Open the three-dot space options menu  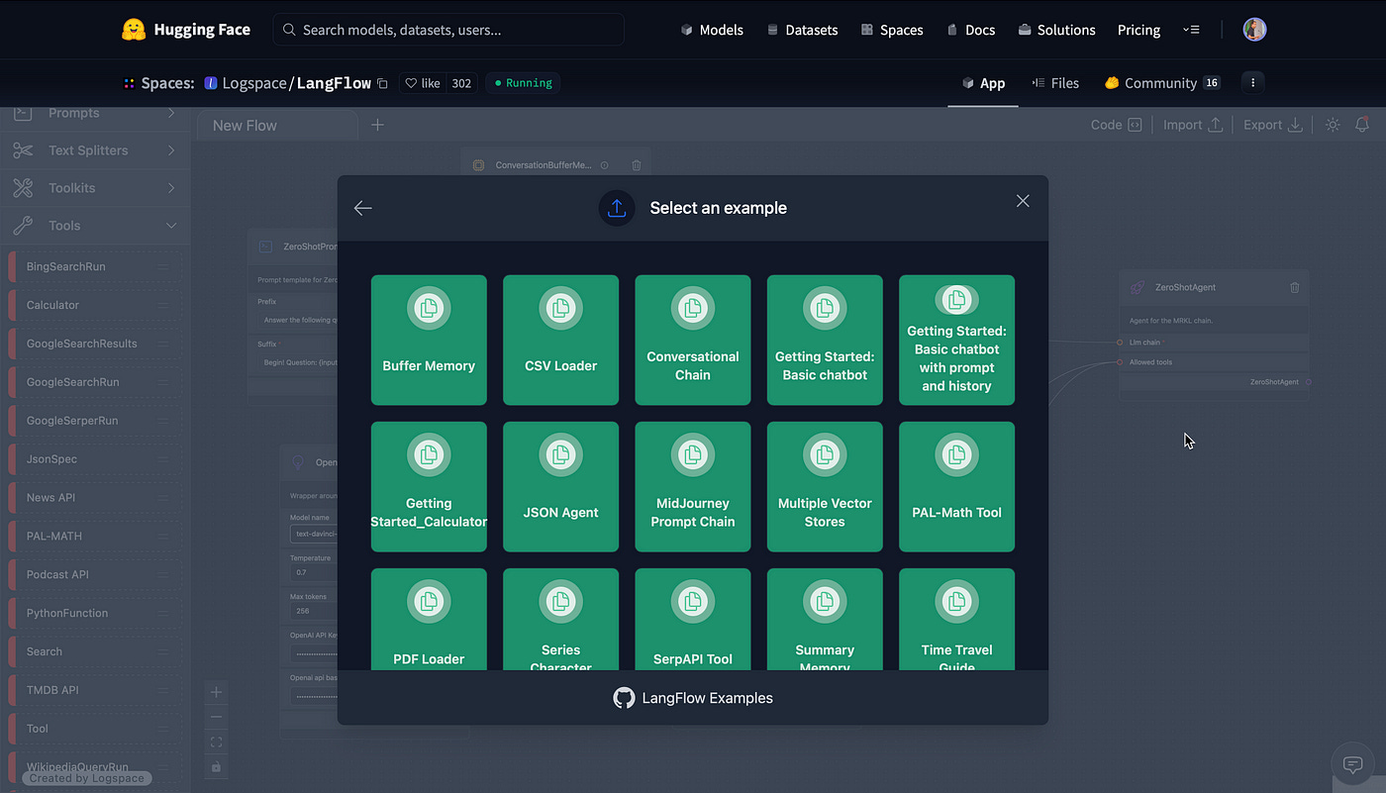point(1253,83)
